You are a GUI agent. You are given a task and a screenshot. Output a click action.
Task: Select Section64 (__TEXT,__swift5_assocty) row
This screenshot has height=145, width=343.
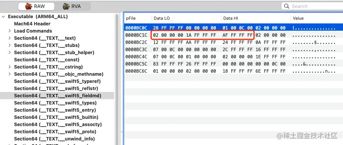58,125
